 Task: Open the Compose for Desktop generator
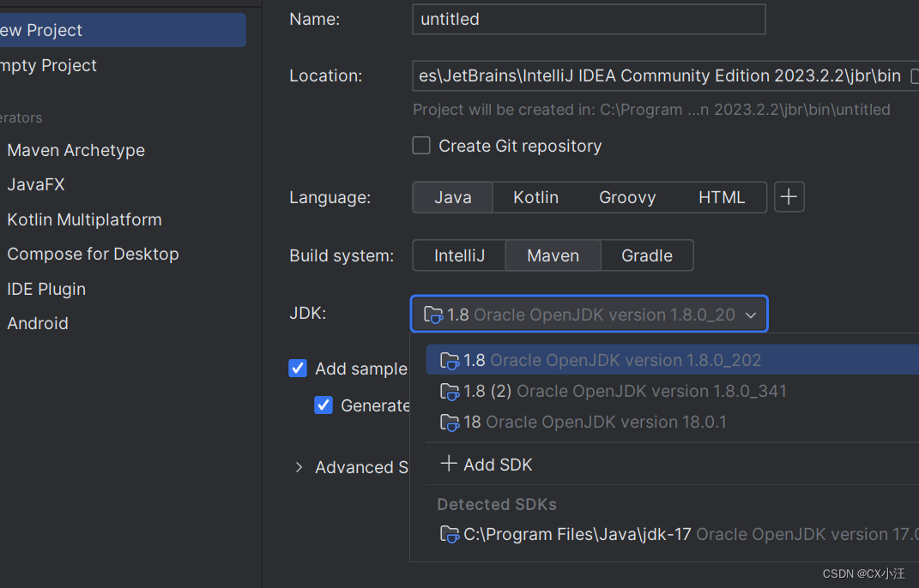click(x=93, y=255)
